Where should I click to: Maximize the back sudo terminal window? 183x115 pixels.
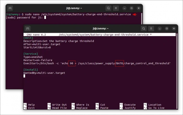click(131, 8)
